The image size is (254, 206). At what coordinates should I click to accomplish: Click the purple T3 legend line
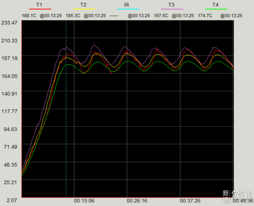pos(172,9)
